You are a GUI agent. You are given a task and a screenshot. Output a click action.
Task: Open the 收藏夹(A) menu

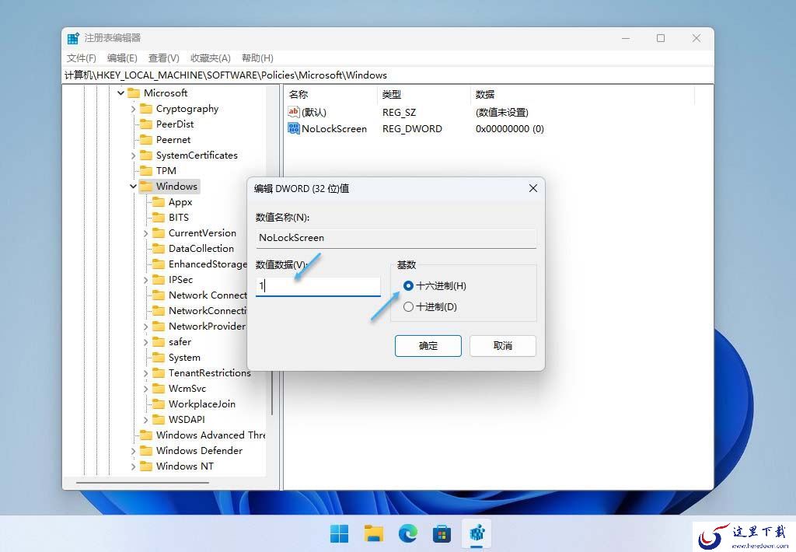tap(210, 58)
